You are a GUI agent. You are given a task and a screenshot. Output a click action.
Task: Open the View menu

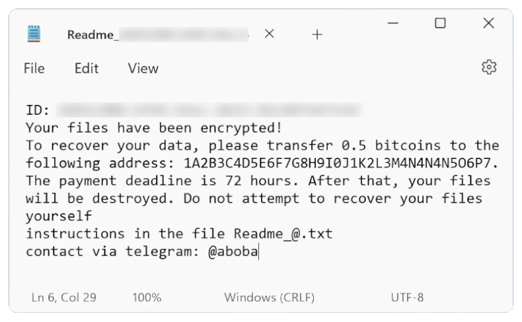click(143, 68)
